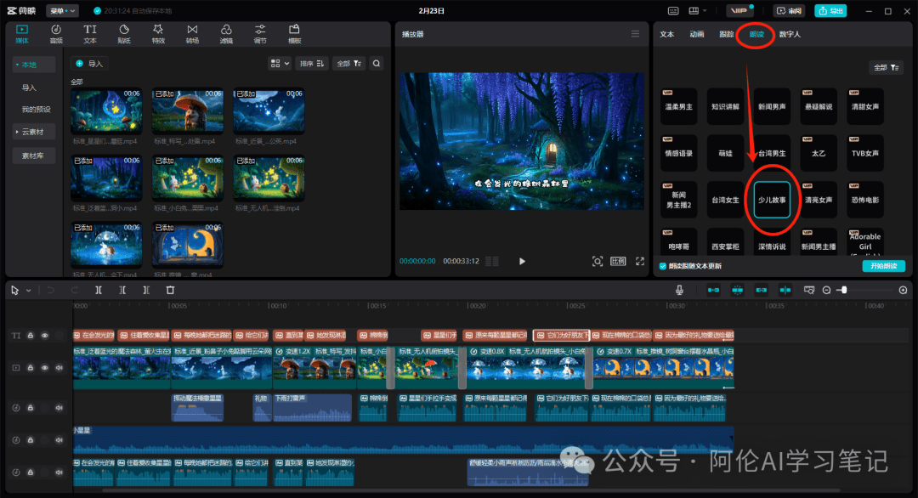Click the 导出 export button
Viewport: 918px width, 498px height.
(x=830, y=10)
